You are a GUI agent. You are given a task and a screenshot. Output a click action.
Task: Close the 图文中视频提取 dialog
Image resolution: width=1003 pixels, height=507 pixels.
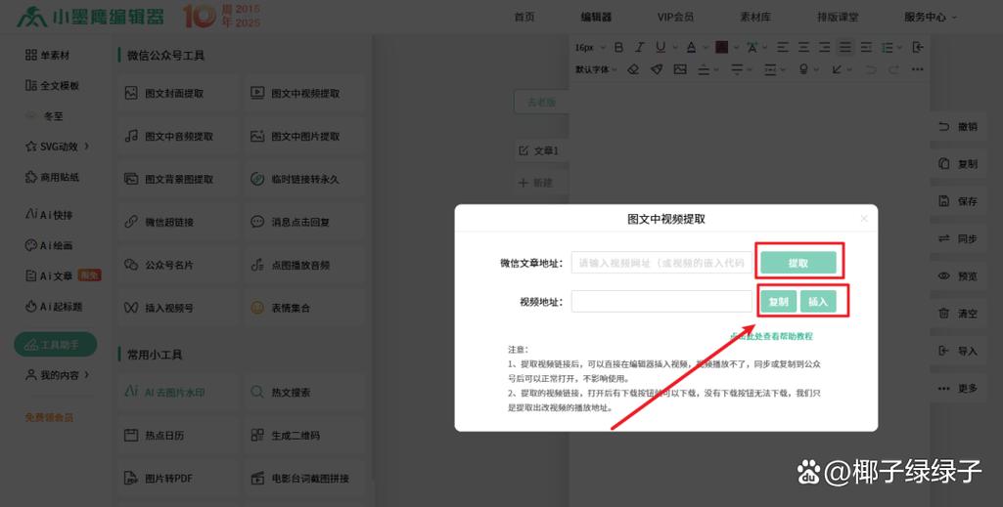coord(863,219)
